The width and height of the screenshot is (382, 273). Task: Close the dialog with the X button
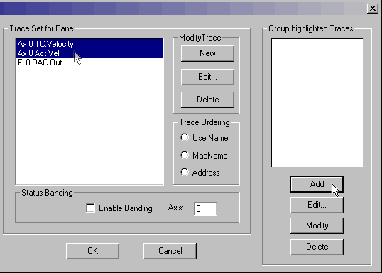pyautogui.click(x=373, y=9)
